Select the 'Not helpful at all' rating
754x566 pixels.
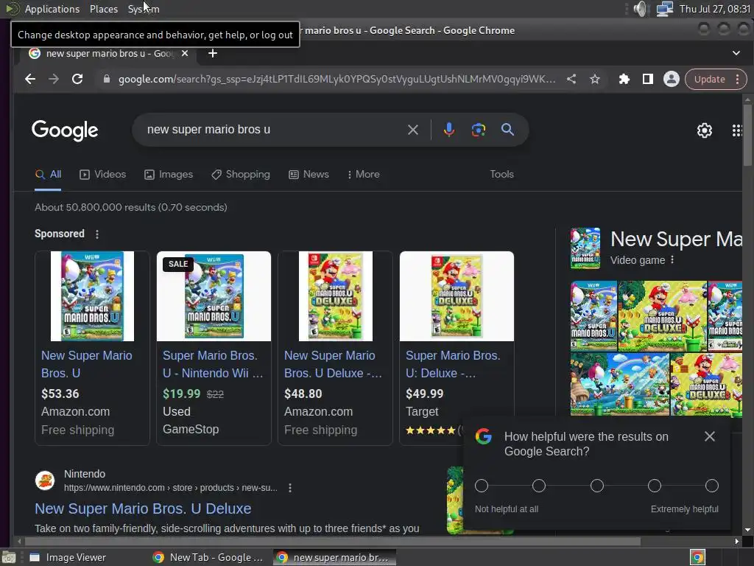482,486
